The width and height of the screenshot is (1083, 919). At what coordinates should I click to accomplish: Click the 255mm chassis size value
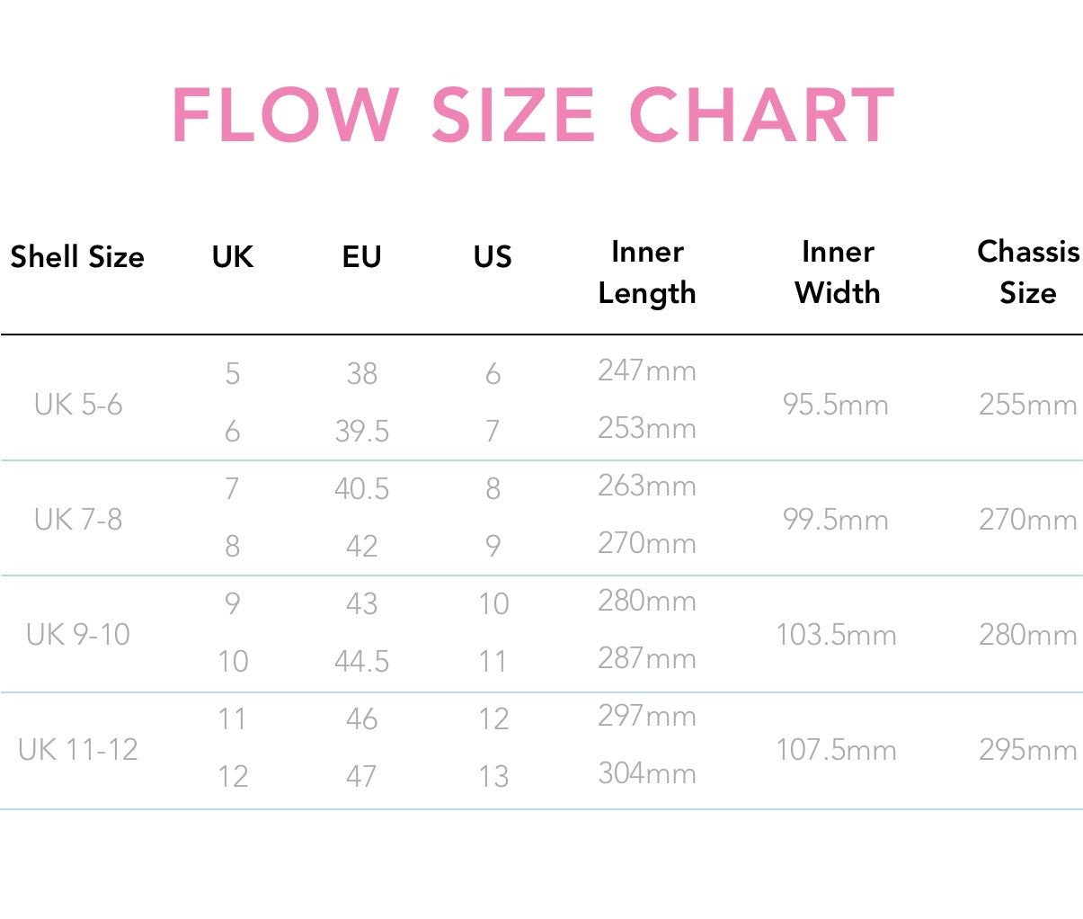[x=1028, y=405]
